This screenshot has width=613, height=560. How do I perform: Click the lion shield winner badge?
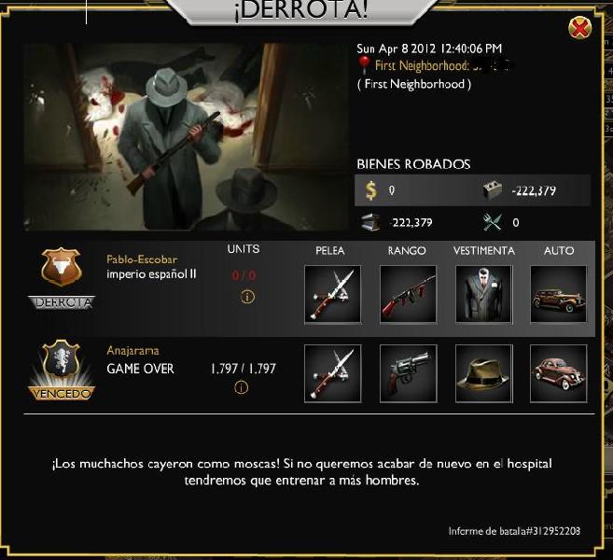click(61, 359)
